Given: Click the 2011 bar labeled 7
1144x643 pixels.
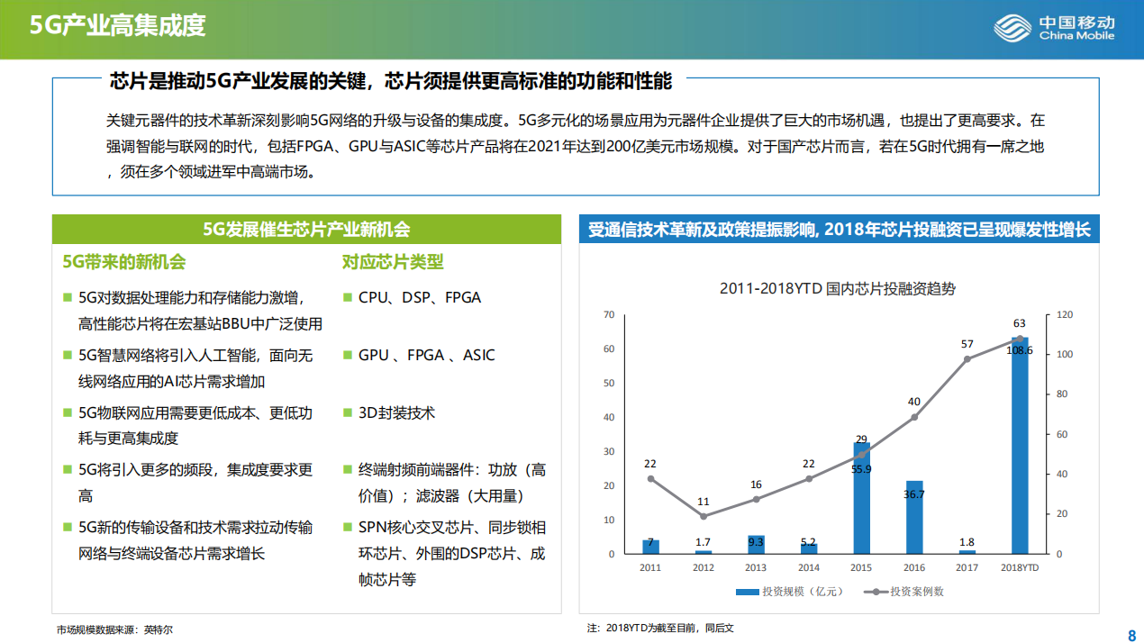Looking at the screenshot, I should point(650,547).
